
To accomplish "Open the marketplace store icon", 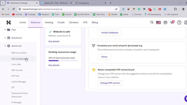I will pyautogui.click(x=165, y=22).
